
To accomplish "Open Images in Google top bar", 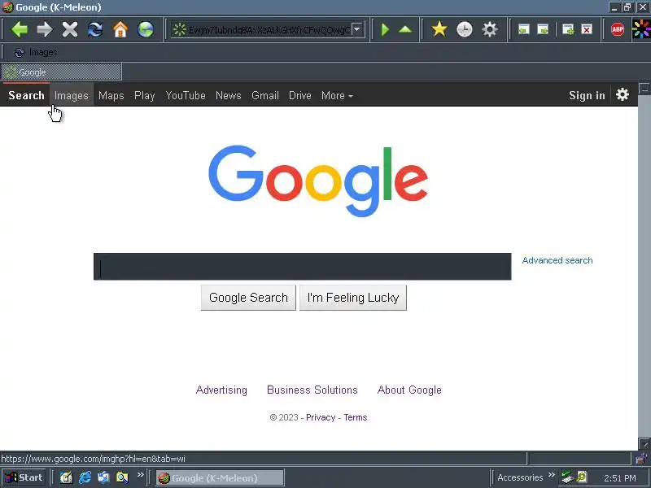I will (x=72, y=95).
